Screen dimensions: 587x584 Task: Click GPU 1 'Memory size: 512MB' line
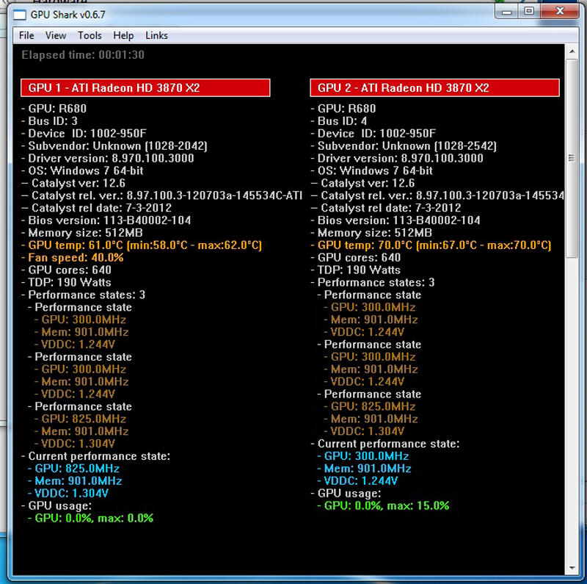[82, 233]
